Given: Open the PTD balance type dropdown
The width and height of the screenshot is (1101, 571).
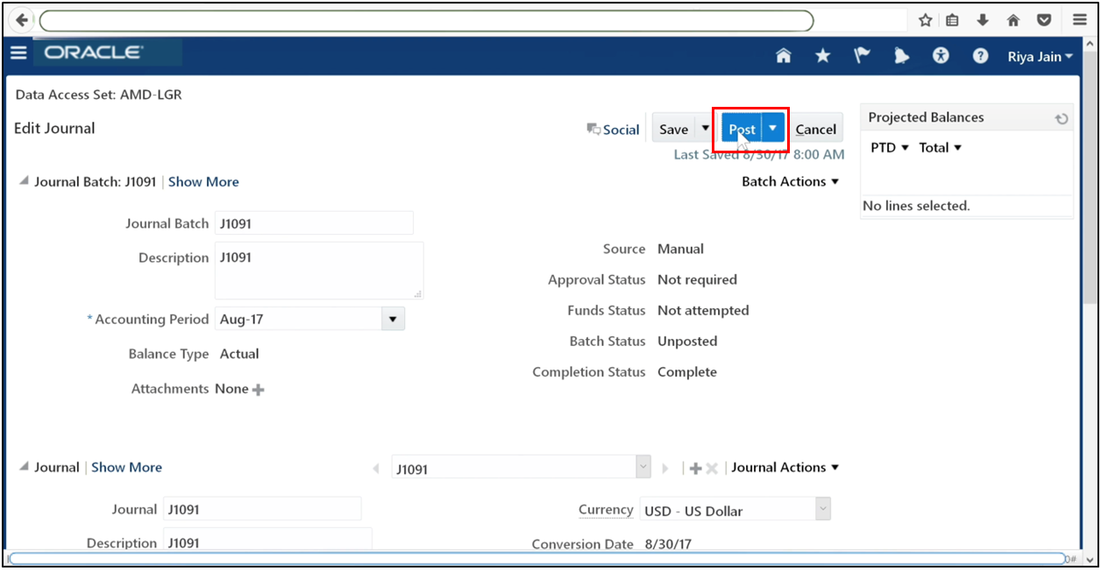Looking at the screenshot, I should coord(888,147).
